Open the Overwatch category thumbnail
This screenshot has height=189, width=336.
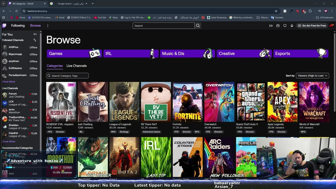click(219, 102)
